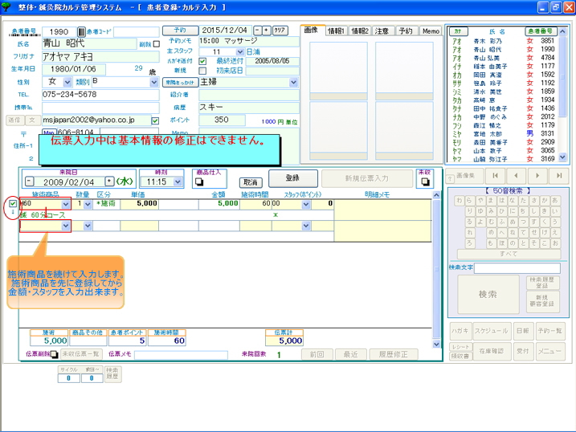Switch to the 画像 tab
This screenshot has width=576, height=432.
pyautogui.click(x=311, y=30)
